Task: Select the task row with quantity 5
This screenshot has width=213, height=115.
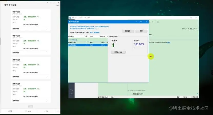Action: point(88,42)
